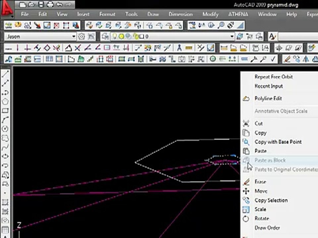Select the Rectangle tool in Draw toolbar
318x238 pixels.
click(x=5, y=110)
